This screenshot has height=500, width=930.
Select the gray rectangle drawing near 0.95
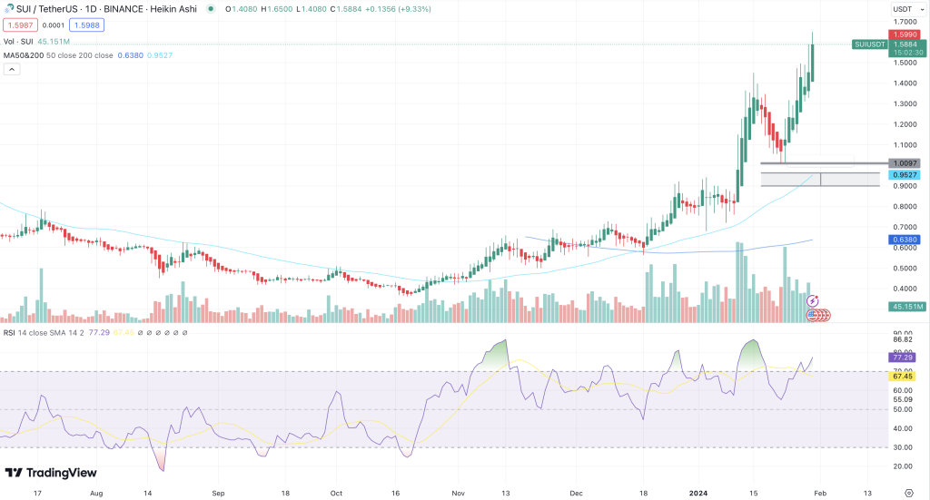(820, 180)
